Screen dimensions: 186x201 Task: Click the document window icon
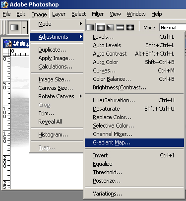[x=8, y=44]
